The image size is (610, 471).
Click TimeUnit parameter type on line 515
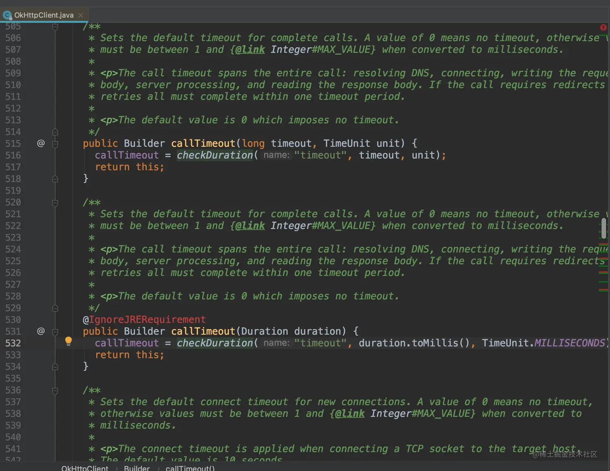(x=347, y=144)
